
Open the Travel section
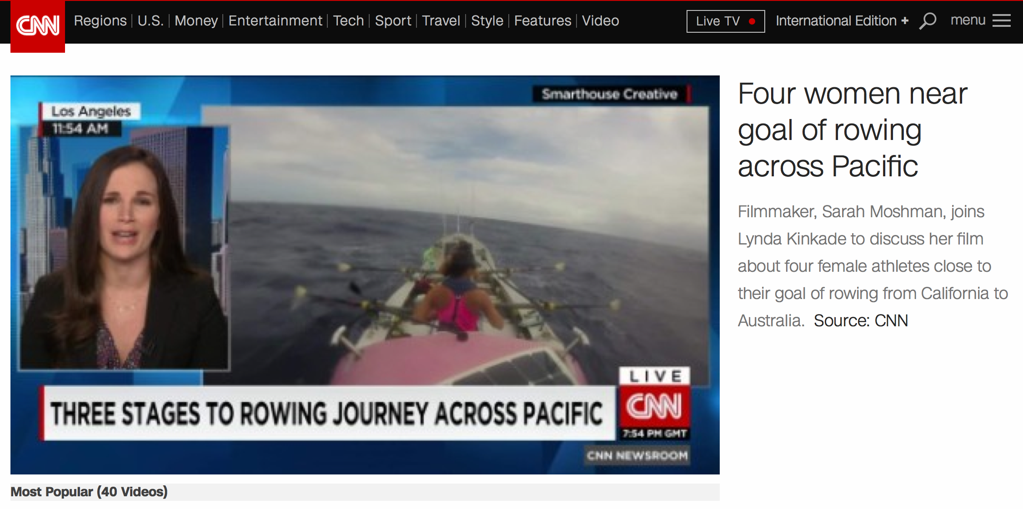pyautogui.click(x=441, y=21)
